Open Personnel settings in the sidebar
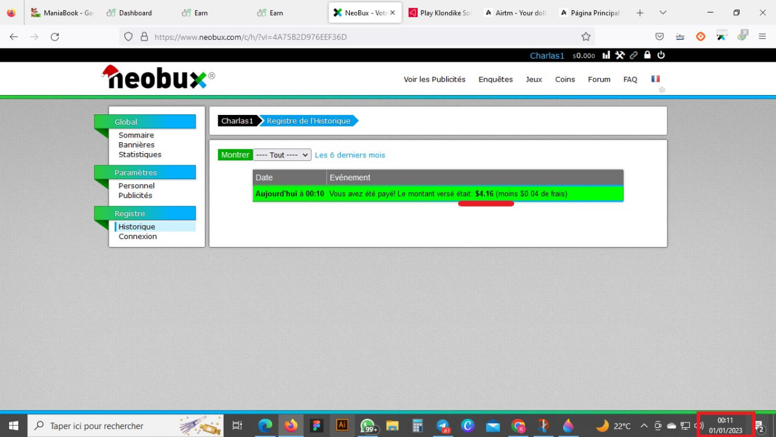Screen dimensions: 776x437 click(136, 186)
